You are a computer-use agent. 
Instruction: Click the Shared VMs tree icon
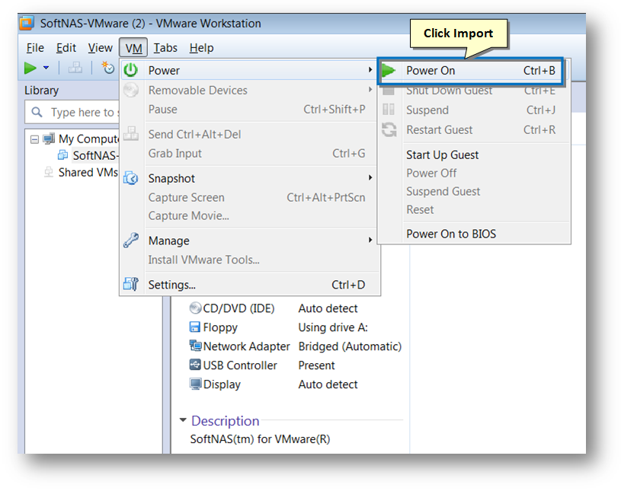(49, 172)
